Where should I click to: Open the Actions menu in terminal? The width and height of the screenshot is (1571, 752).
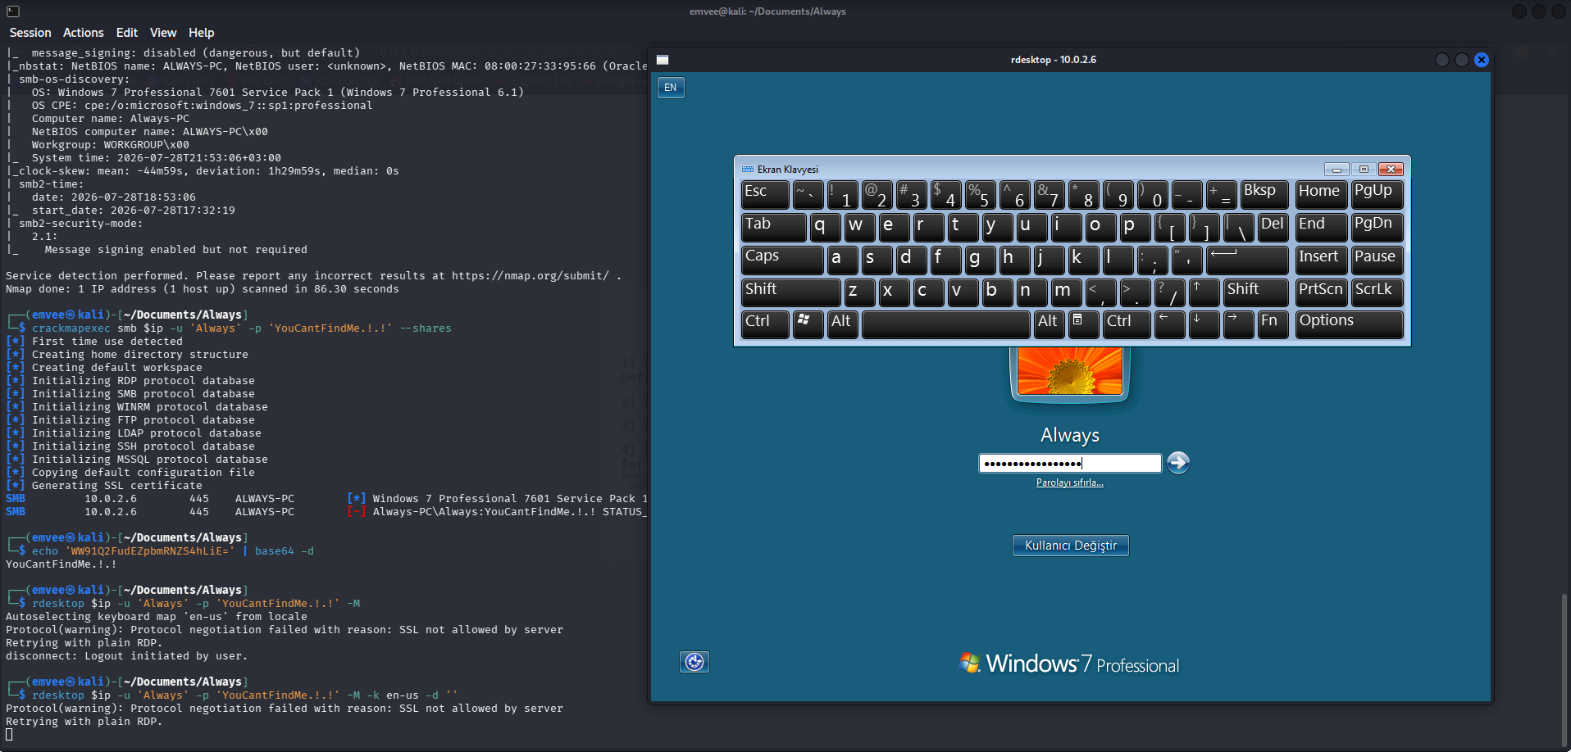pos(84,33)
